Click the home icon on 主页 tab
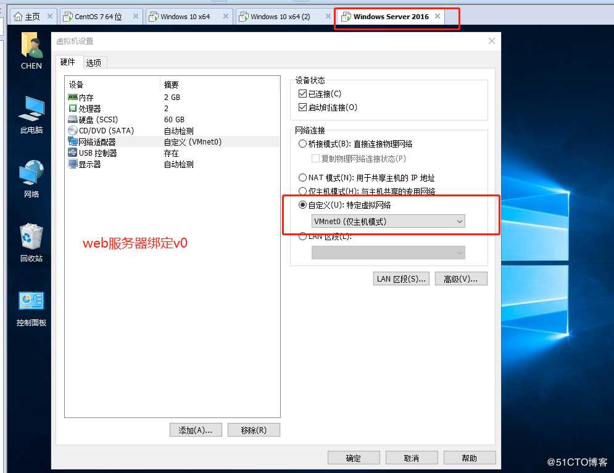 [18, 17]
